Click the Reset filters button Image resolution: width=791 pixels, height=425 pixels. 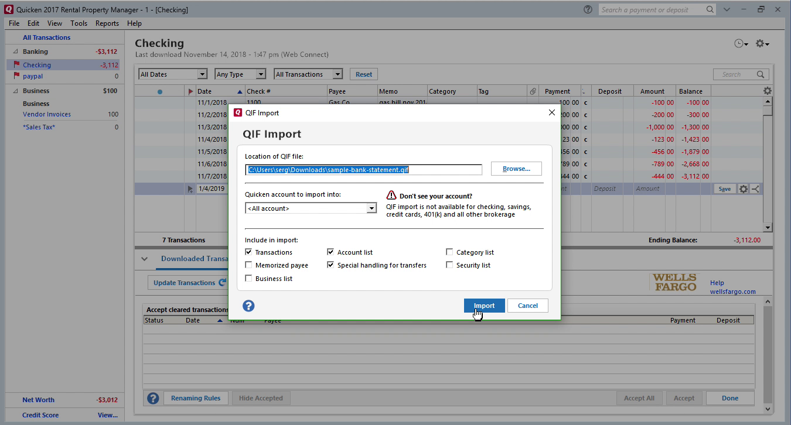click(x=364, y=74)
